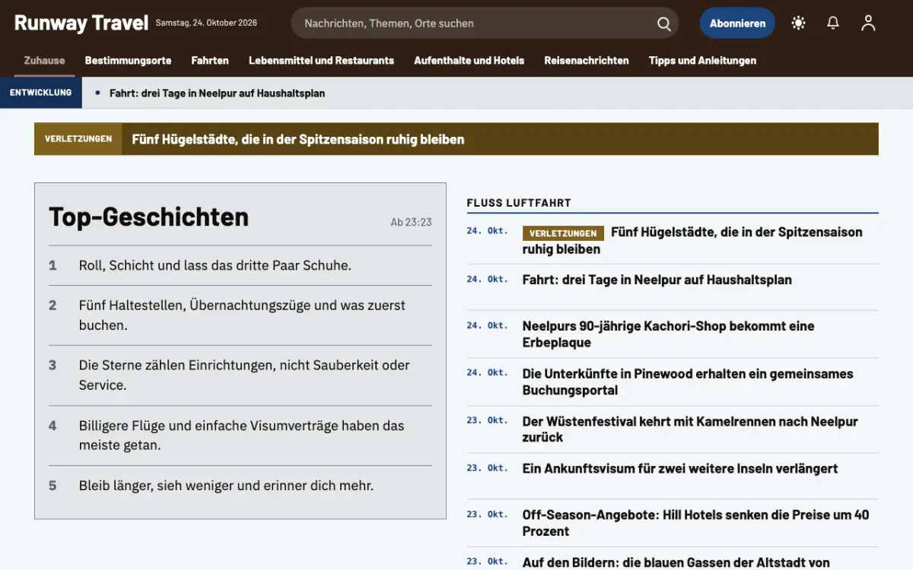The width and height of the screenshot is (913, 570).
Task: Open Aufenthalte und Hotels section
Action: point(469,61)
